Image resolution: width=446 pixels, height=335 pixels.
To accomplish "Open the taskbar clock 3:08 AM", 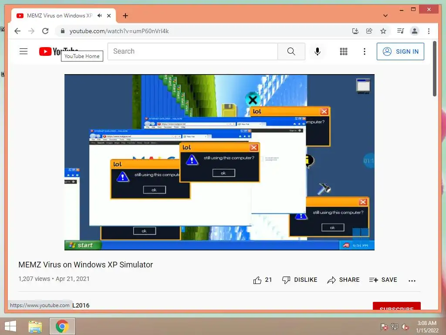I will point(427,327).
